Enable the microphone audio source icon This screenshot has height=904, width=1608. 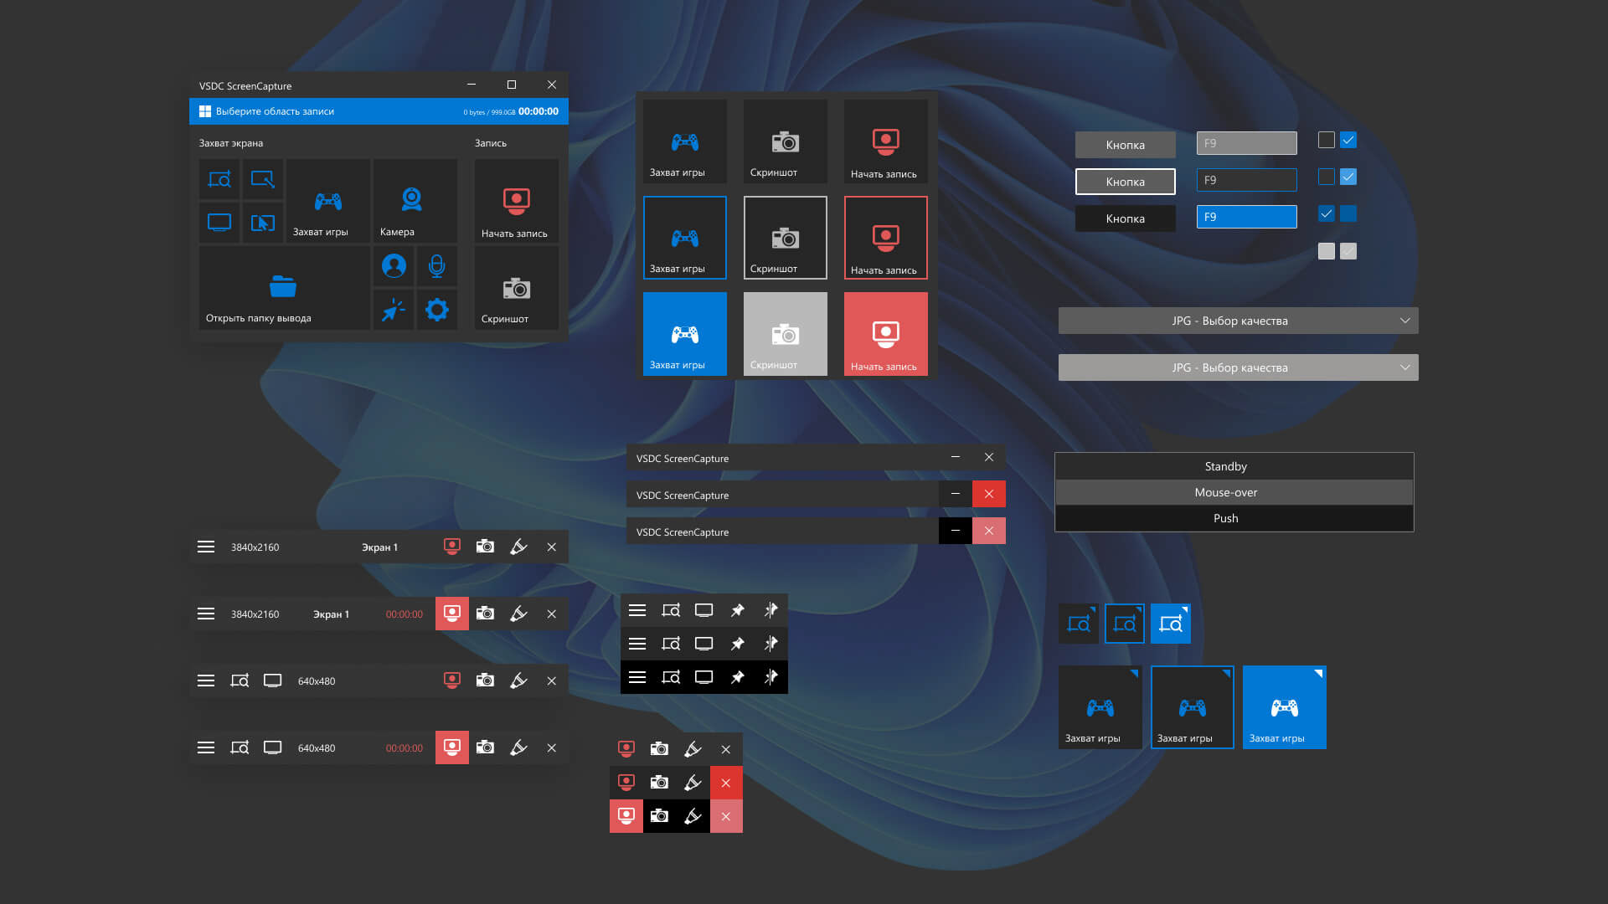tap(436, 266)
